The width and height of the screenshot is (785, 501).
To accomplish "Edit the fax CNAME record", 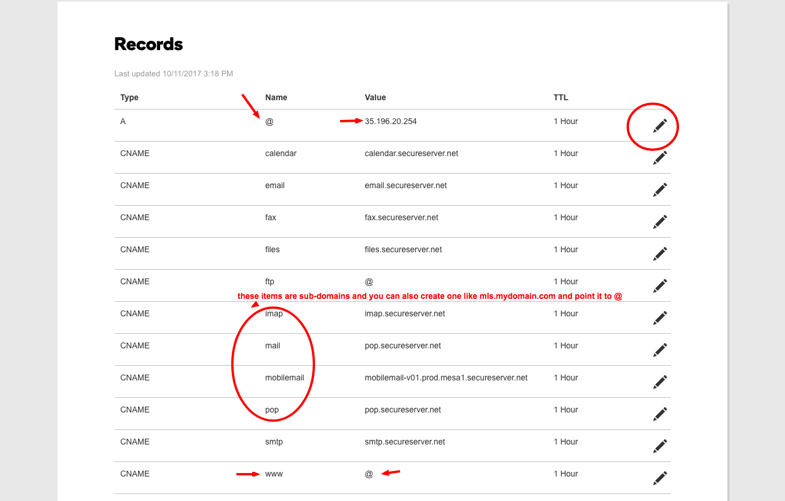I will [660, 222].
